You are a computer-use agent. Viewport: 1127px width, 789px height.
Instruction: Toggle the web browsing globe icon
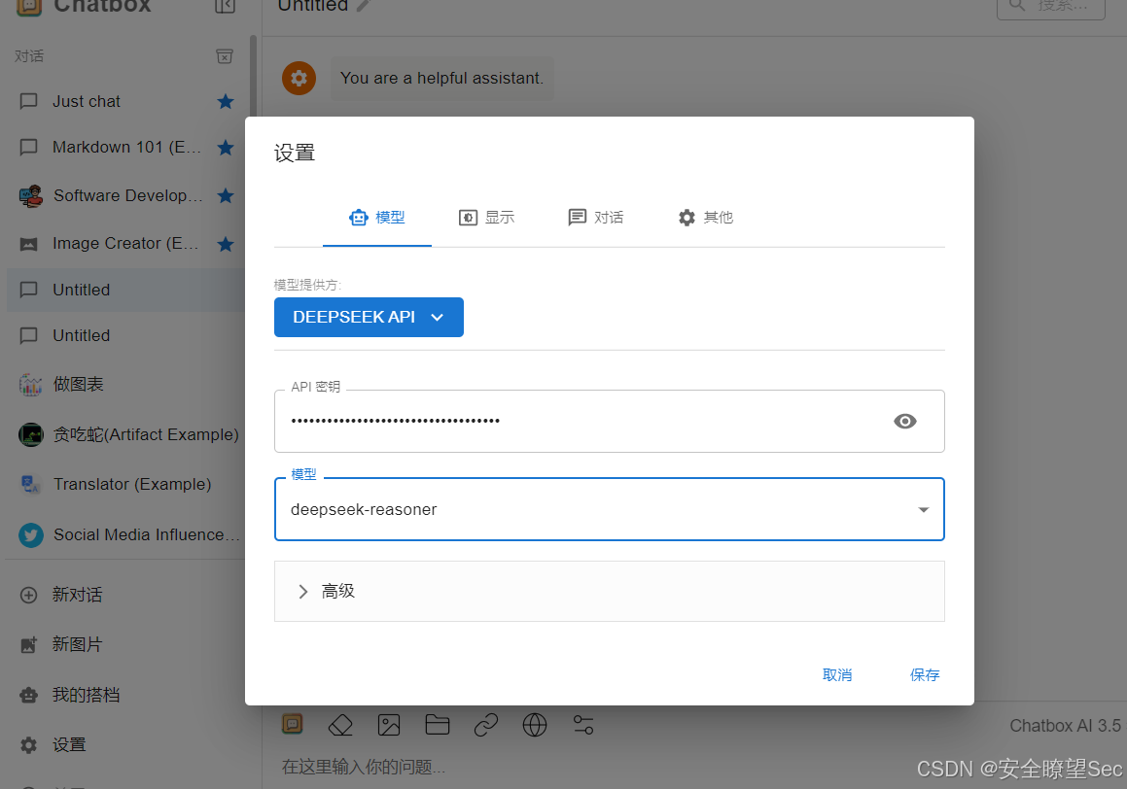(x=535, y=725)
